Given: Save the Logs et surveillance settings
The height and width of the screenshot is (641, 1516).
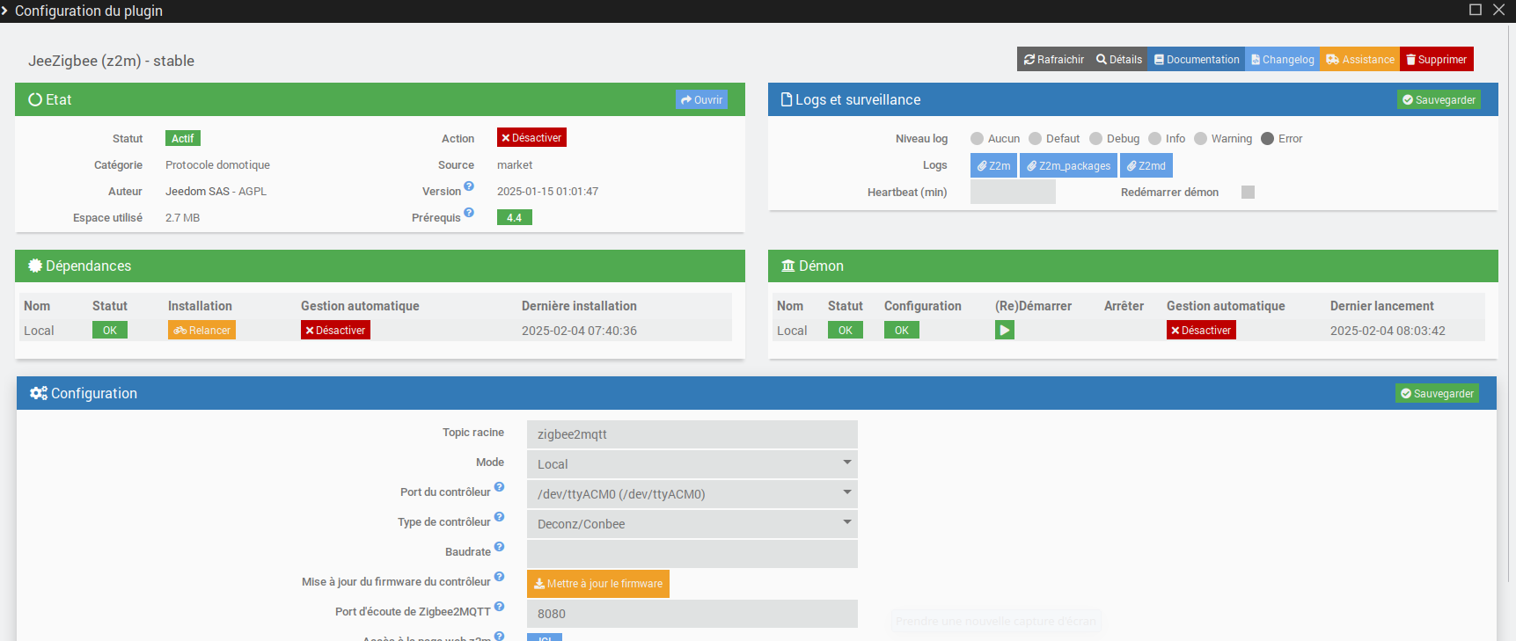Looking at the screenshot, I should pyautogui.click(x=1439, y=100).
